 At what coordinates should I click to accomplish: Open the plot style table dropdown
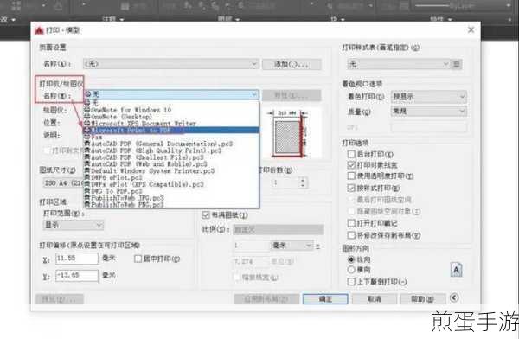coord(399,64)
